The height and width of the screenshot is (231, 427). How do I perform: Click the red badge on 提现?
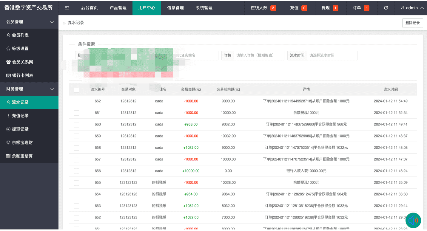[x=335, y=8]
